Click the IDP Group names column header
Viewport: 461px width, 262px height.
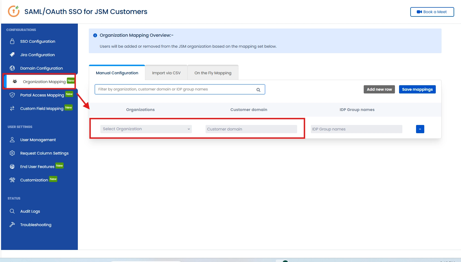(x=357, y=110)
